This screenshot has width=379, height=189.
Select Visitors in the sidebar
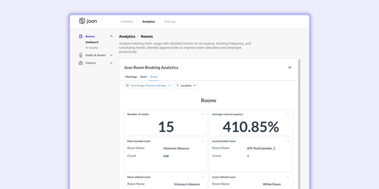coord(90,63)
